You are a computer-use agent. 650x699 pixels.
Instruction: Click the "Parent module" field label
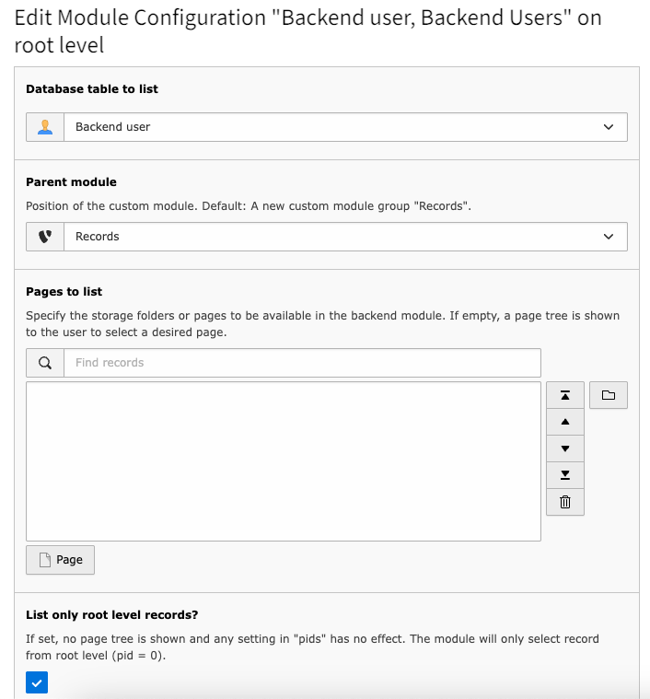(71, 182)
